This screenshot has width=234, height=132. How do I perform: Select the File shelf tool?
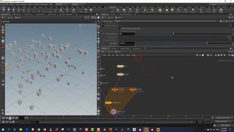point(91,10)
